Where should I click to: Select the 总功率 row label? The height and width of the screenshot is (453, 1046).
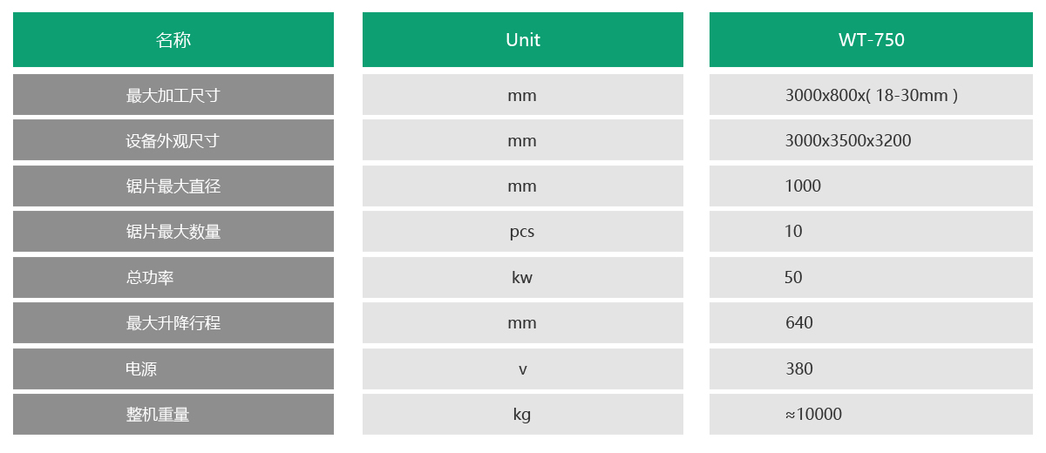pos(150,278)
